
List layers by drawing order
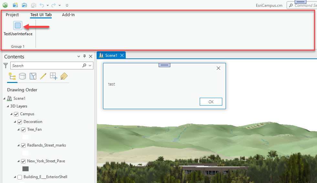[12, 76]
